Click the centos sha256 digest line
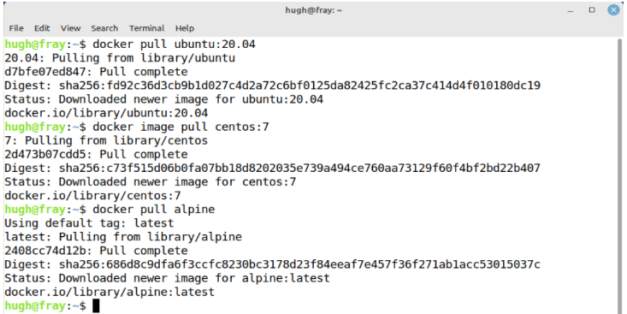This screenshot has width=627, height=314. pos(272,168)
